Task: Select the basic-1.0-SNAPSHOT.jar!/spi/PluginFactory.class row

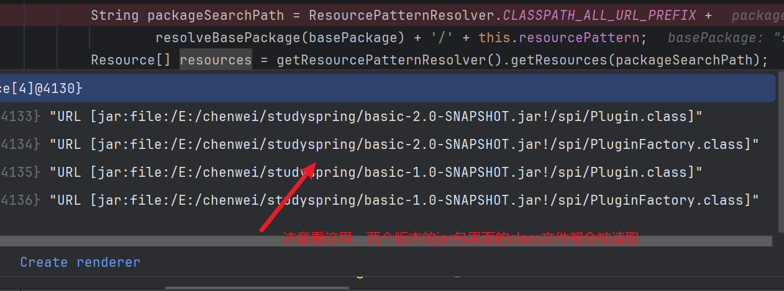Action: click(388, 200)
